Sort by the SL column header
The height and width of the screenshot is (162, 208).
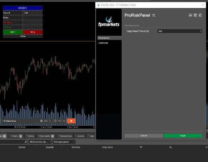click(171, 147)
